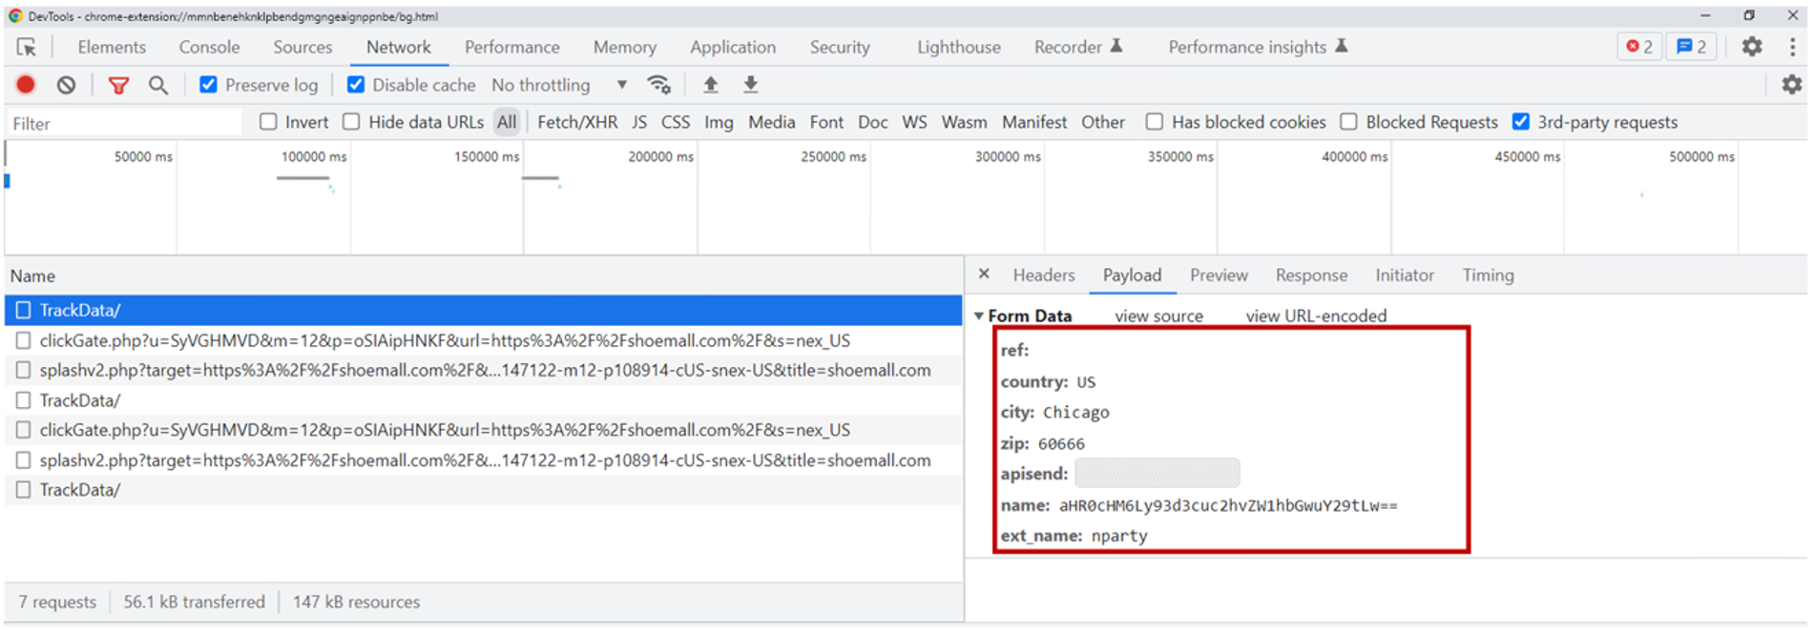1815x631 pixels.
Task: Export HAR file with download arrow
Action: click(751, 85)
